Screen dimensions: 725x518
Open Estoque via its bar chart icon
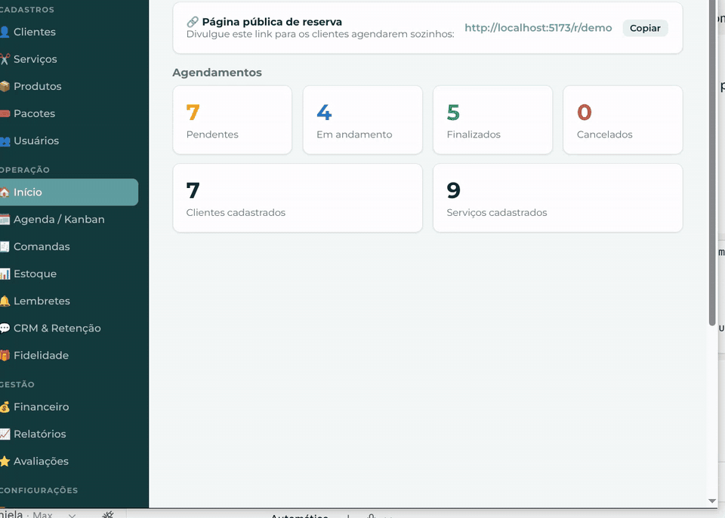click(5, 274)
